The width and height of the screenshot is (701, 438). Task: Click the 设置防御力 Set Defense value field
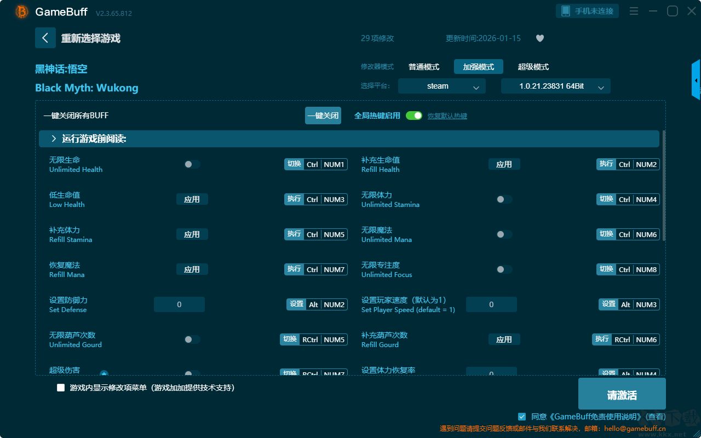(179, 304)
